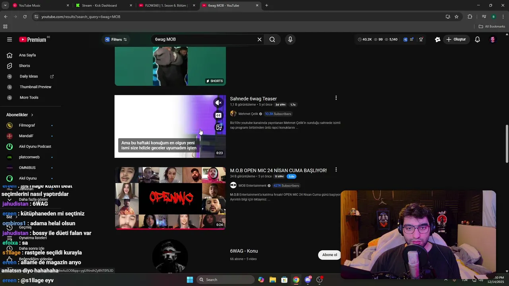
Task: Open All Bookmarks folder
Action: [x=492, y=27]
